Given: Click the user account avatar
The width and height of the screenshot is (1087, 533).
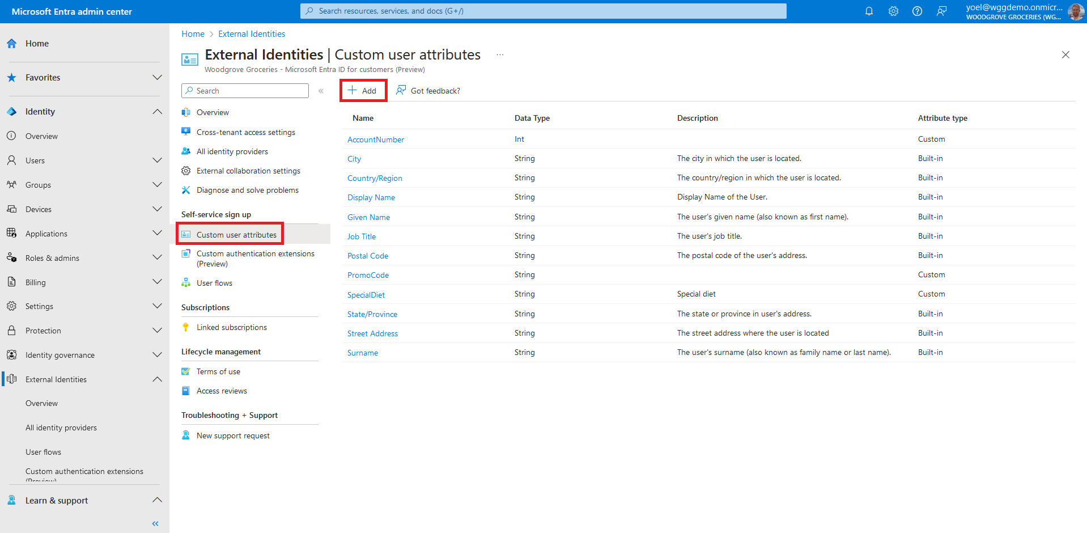Looking at the screenshot, I should (1075, 11).
